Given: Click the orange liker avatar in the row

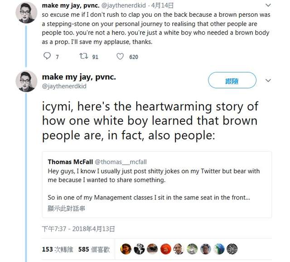Looking at the screenshot, I should click(x=166, y=249).
